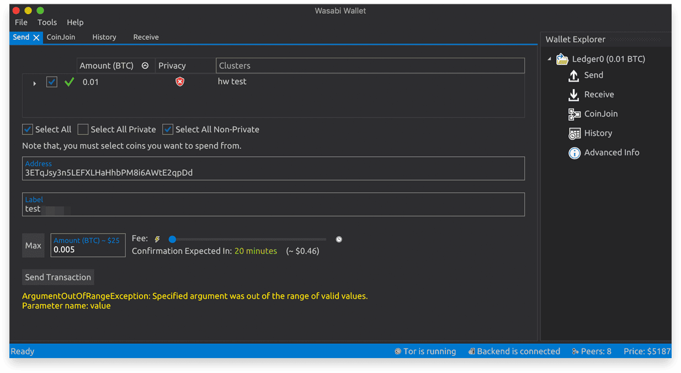The height and width of the screenshot is (373, 681).
Task: Click the Price: $5187 status text
Action: [647, 351]
